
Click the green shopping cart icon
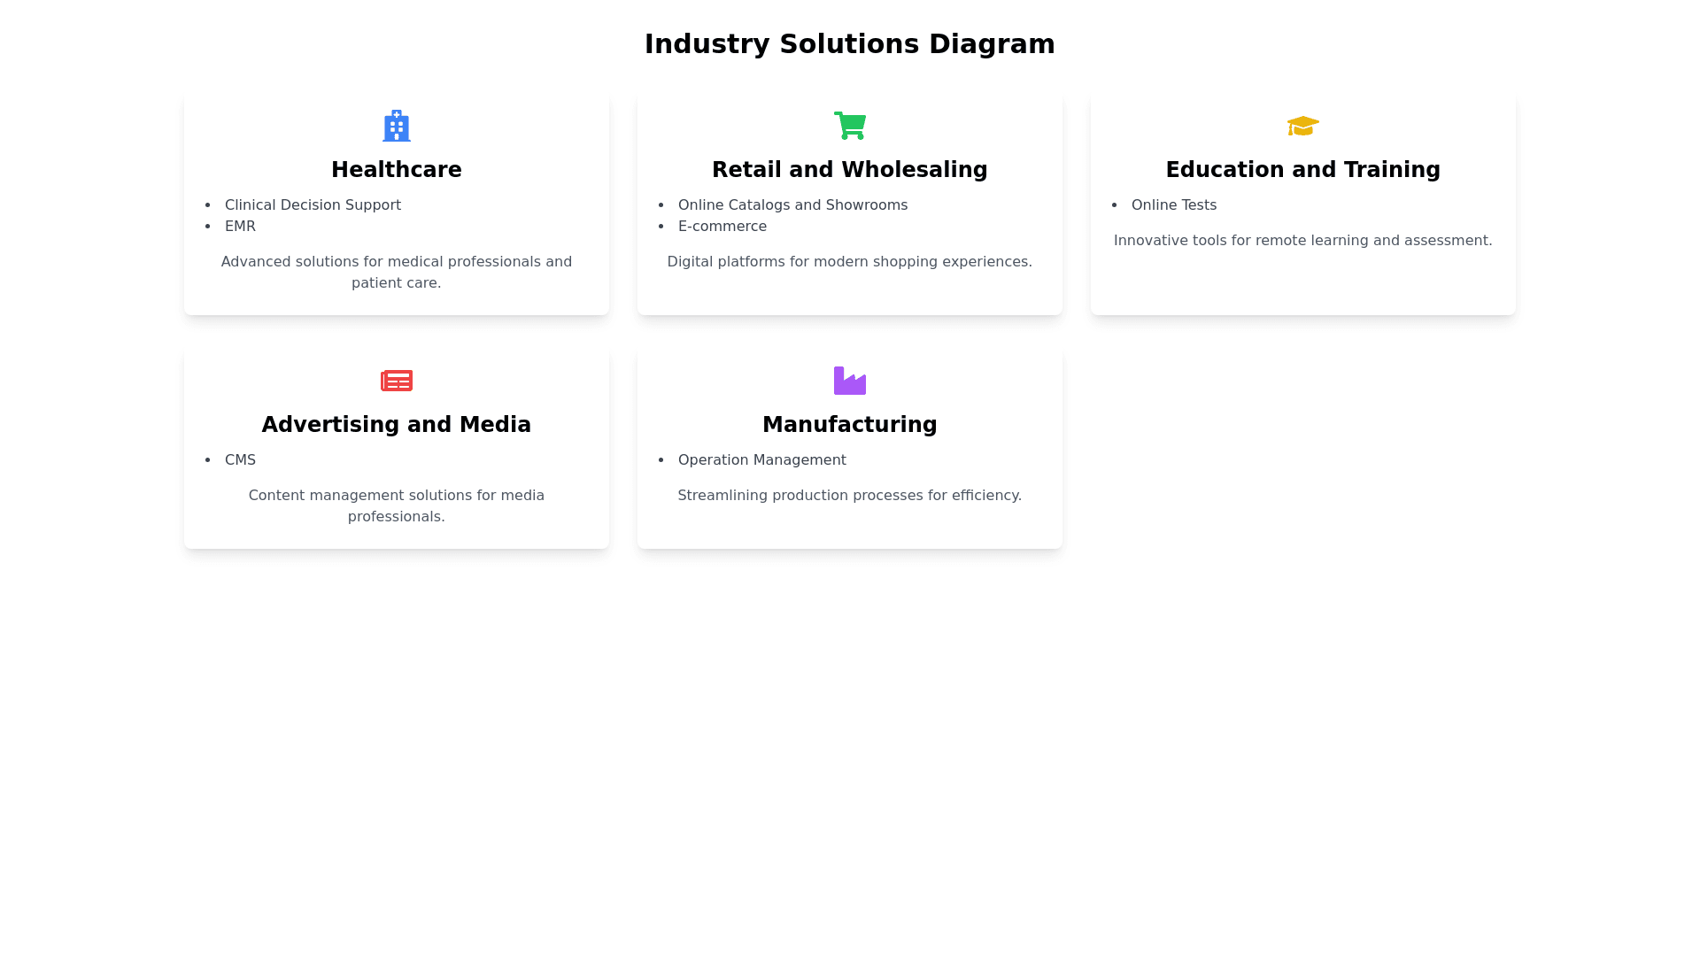click(850, 126)
